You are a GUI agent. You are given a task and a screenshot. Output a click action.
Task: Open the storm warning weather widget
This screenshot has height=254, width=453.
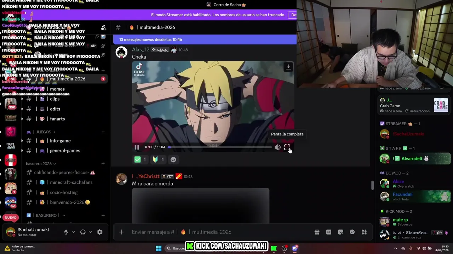(21, 248)
